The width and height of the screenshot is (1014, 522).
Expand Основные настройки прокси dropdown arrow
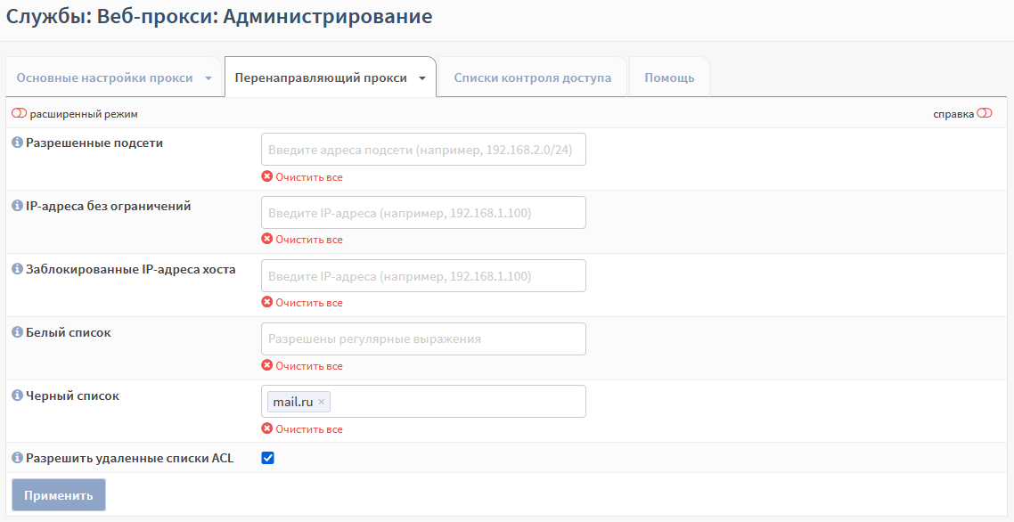[209, 78]
